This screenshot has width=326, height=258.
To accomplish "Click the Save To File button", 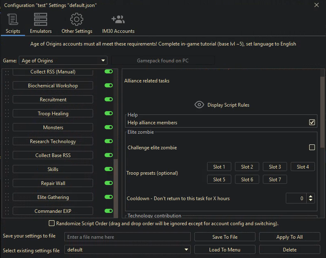I will pos(225,237).
